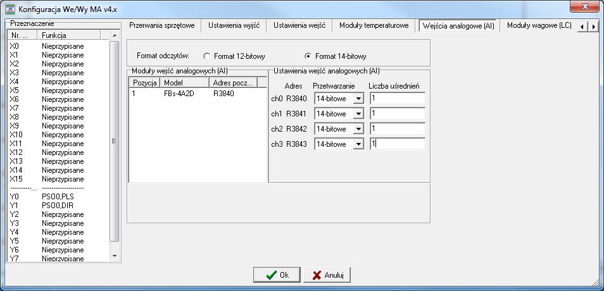Select the X11 row in list

coord(58,144)
